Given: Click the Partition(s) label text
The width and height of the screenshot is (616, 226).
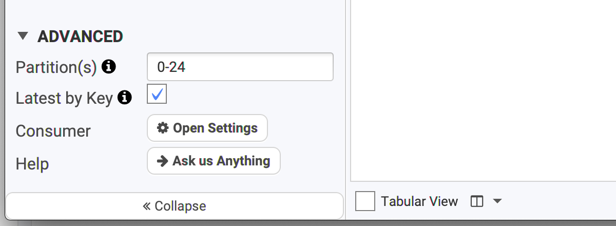Looking at the screenshot, I should [56, 67].
